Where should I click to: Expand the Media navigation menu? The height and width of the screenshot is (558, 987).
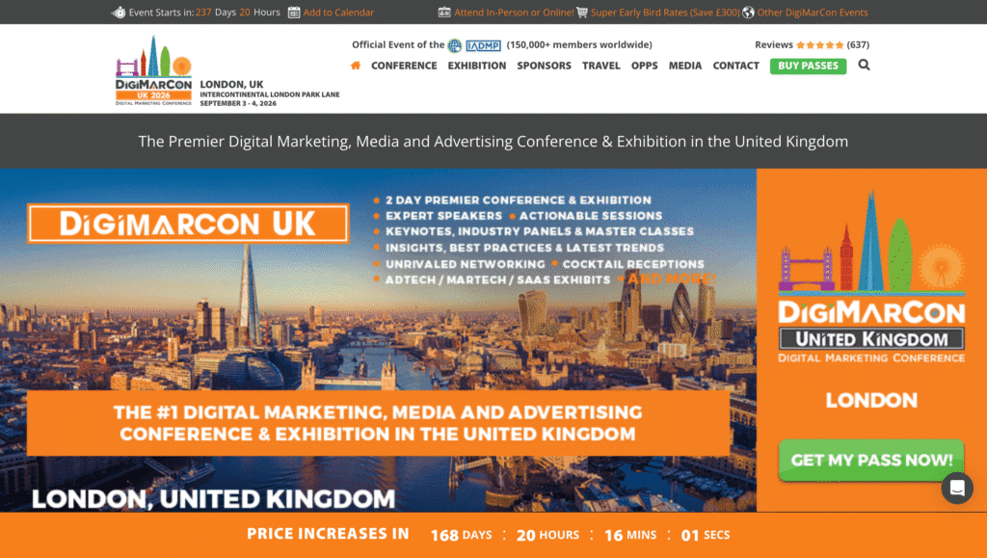tap(685, 66)
